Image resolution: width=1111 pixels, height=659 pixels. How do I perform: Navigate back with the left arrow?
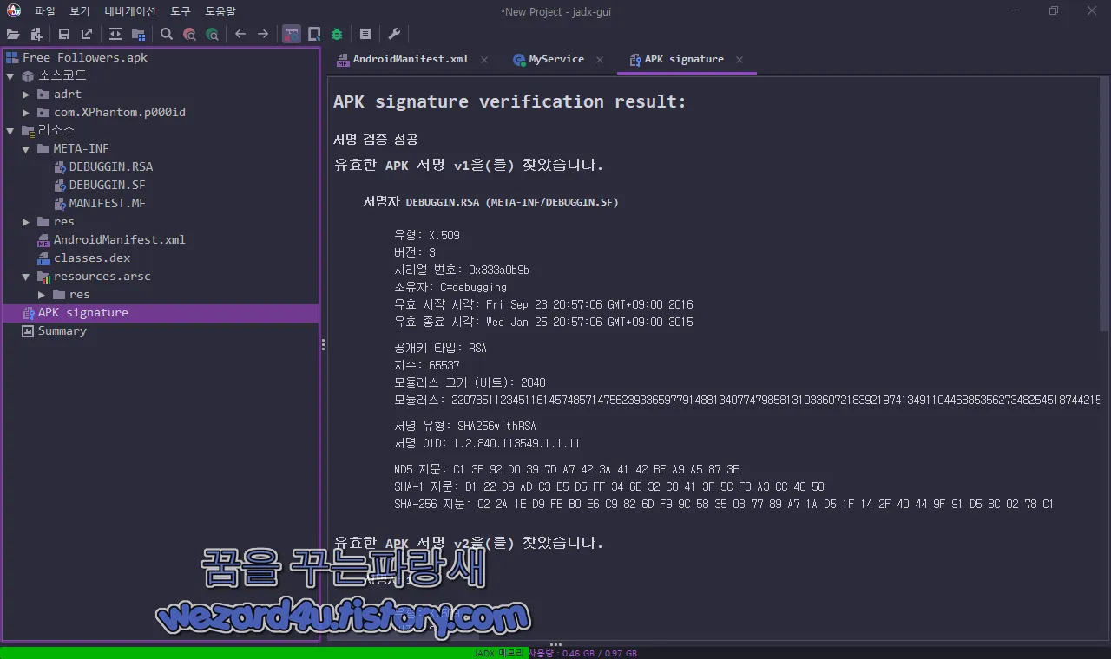[240, 34]
